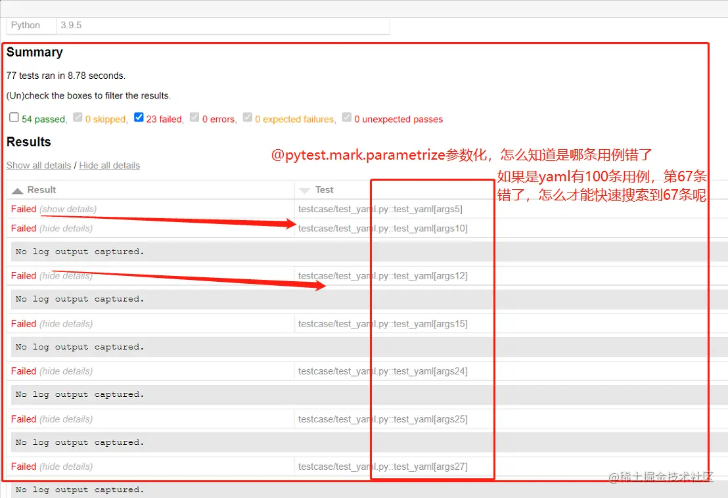Hide details for the args12 failed row
This screenshot has height=498, width=728.
pos(66,276)
